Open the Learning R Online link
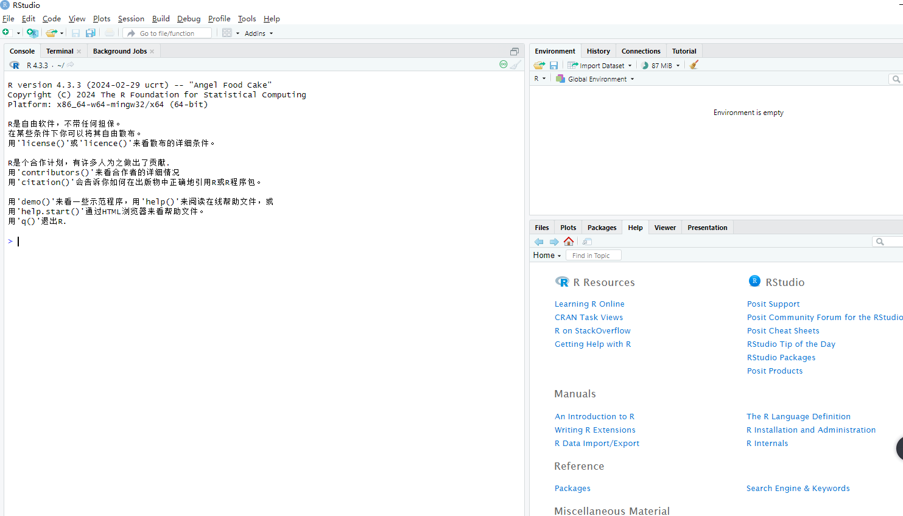Image resolution: width=903 pixels, height=516 pixels. point(589,304)
